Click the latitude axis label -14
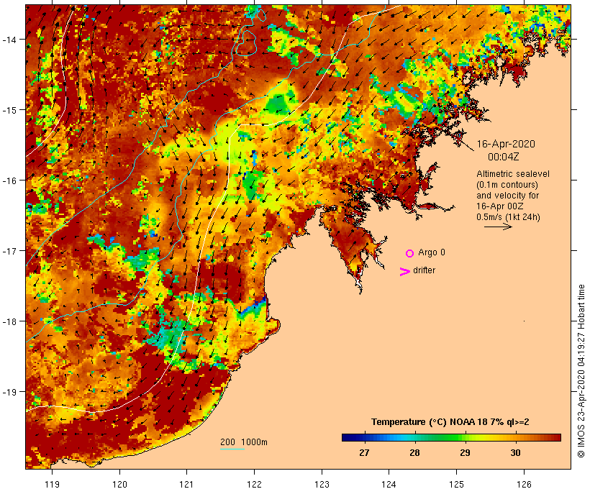 pyautogui.click(x=9, y=40)
